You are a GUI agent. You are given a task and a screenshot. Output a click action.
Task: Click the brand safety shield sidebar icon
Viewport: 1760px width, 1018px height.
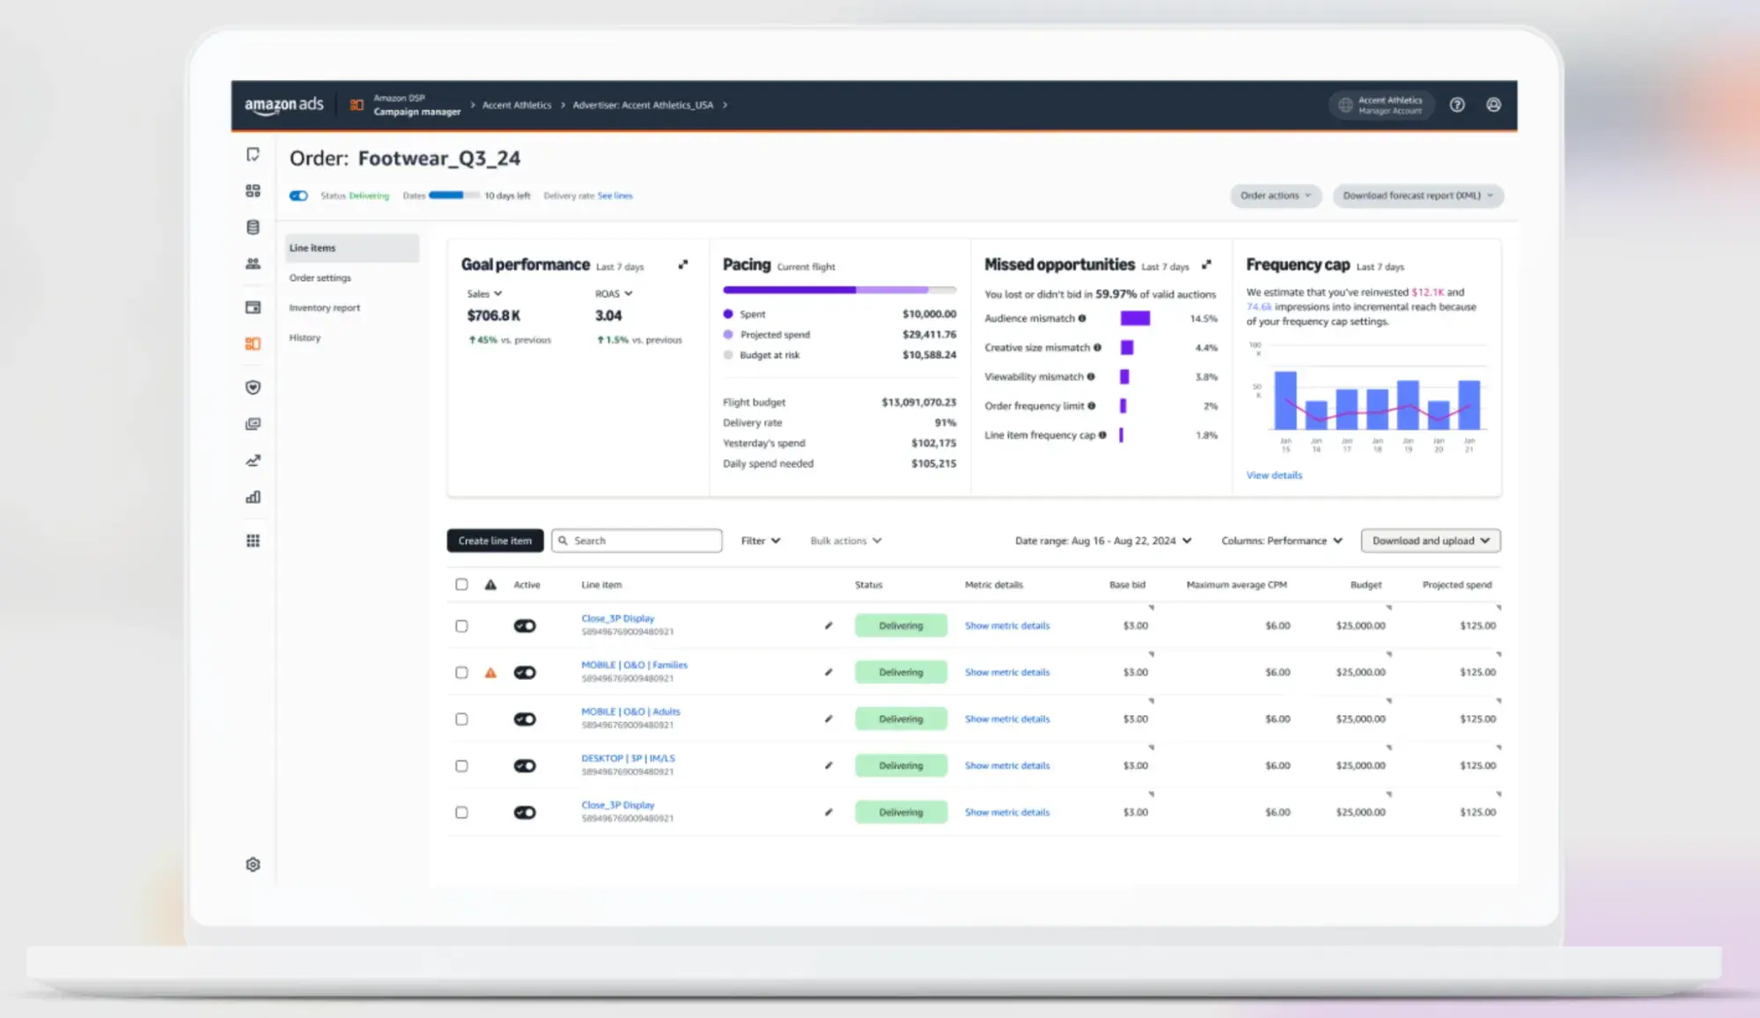[x=253, y=387]
